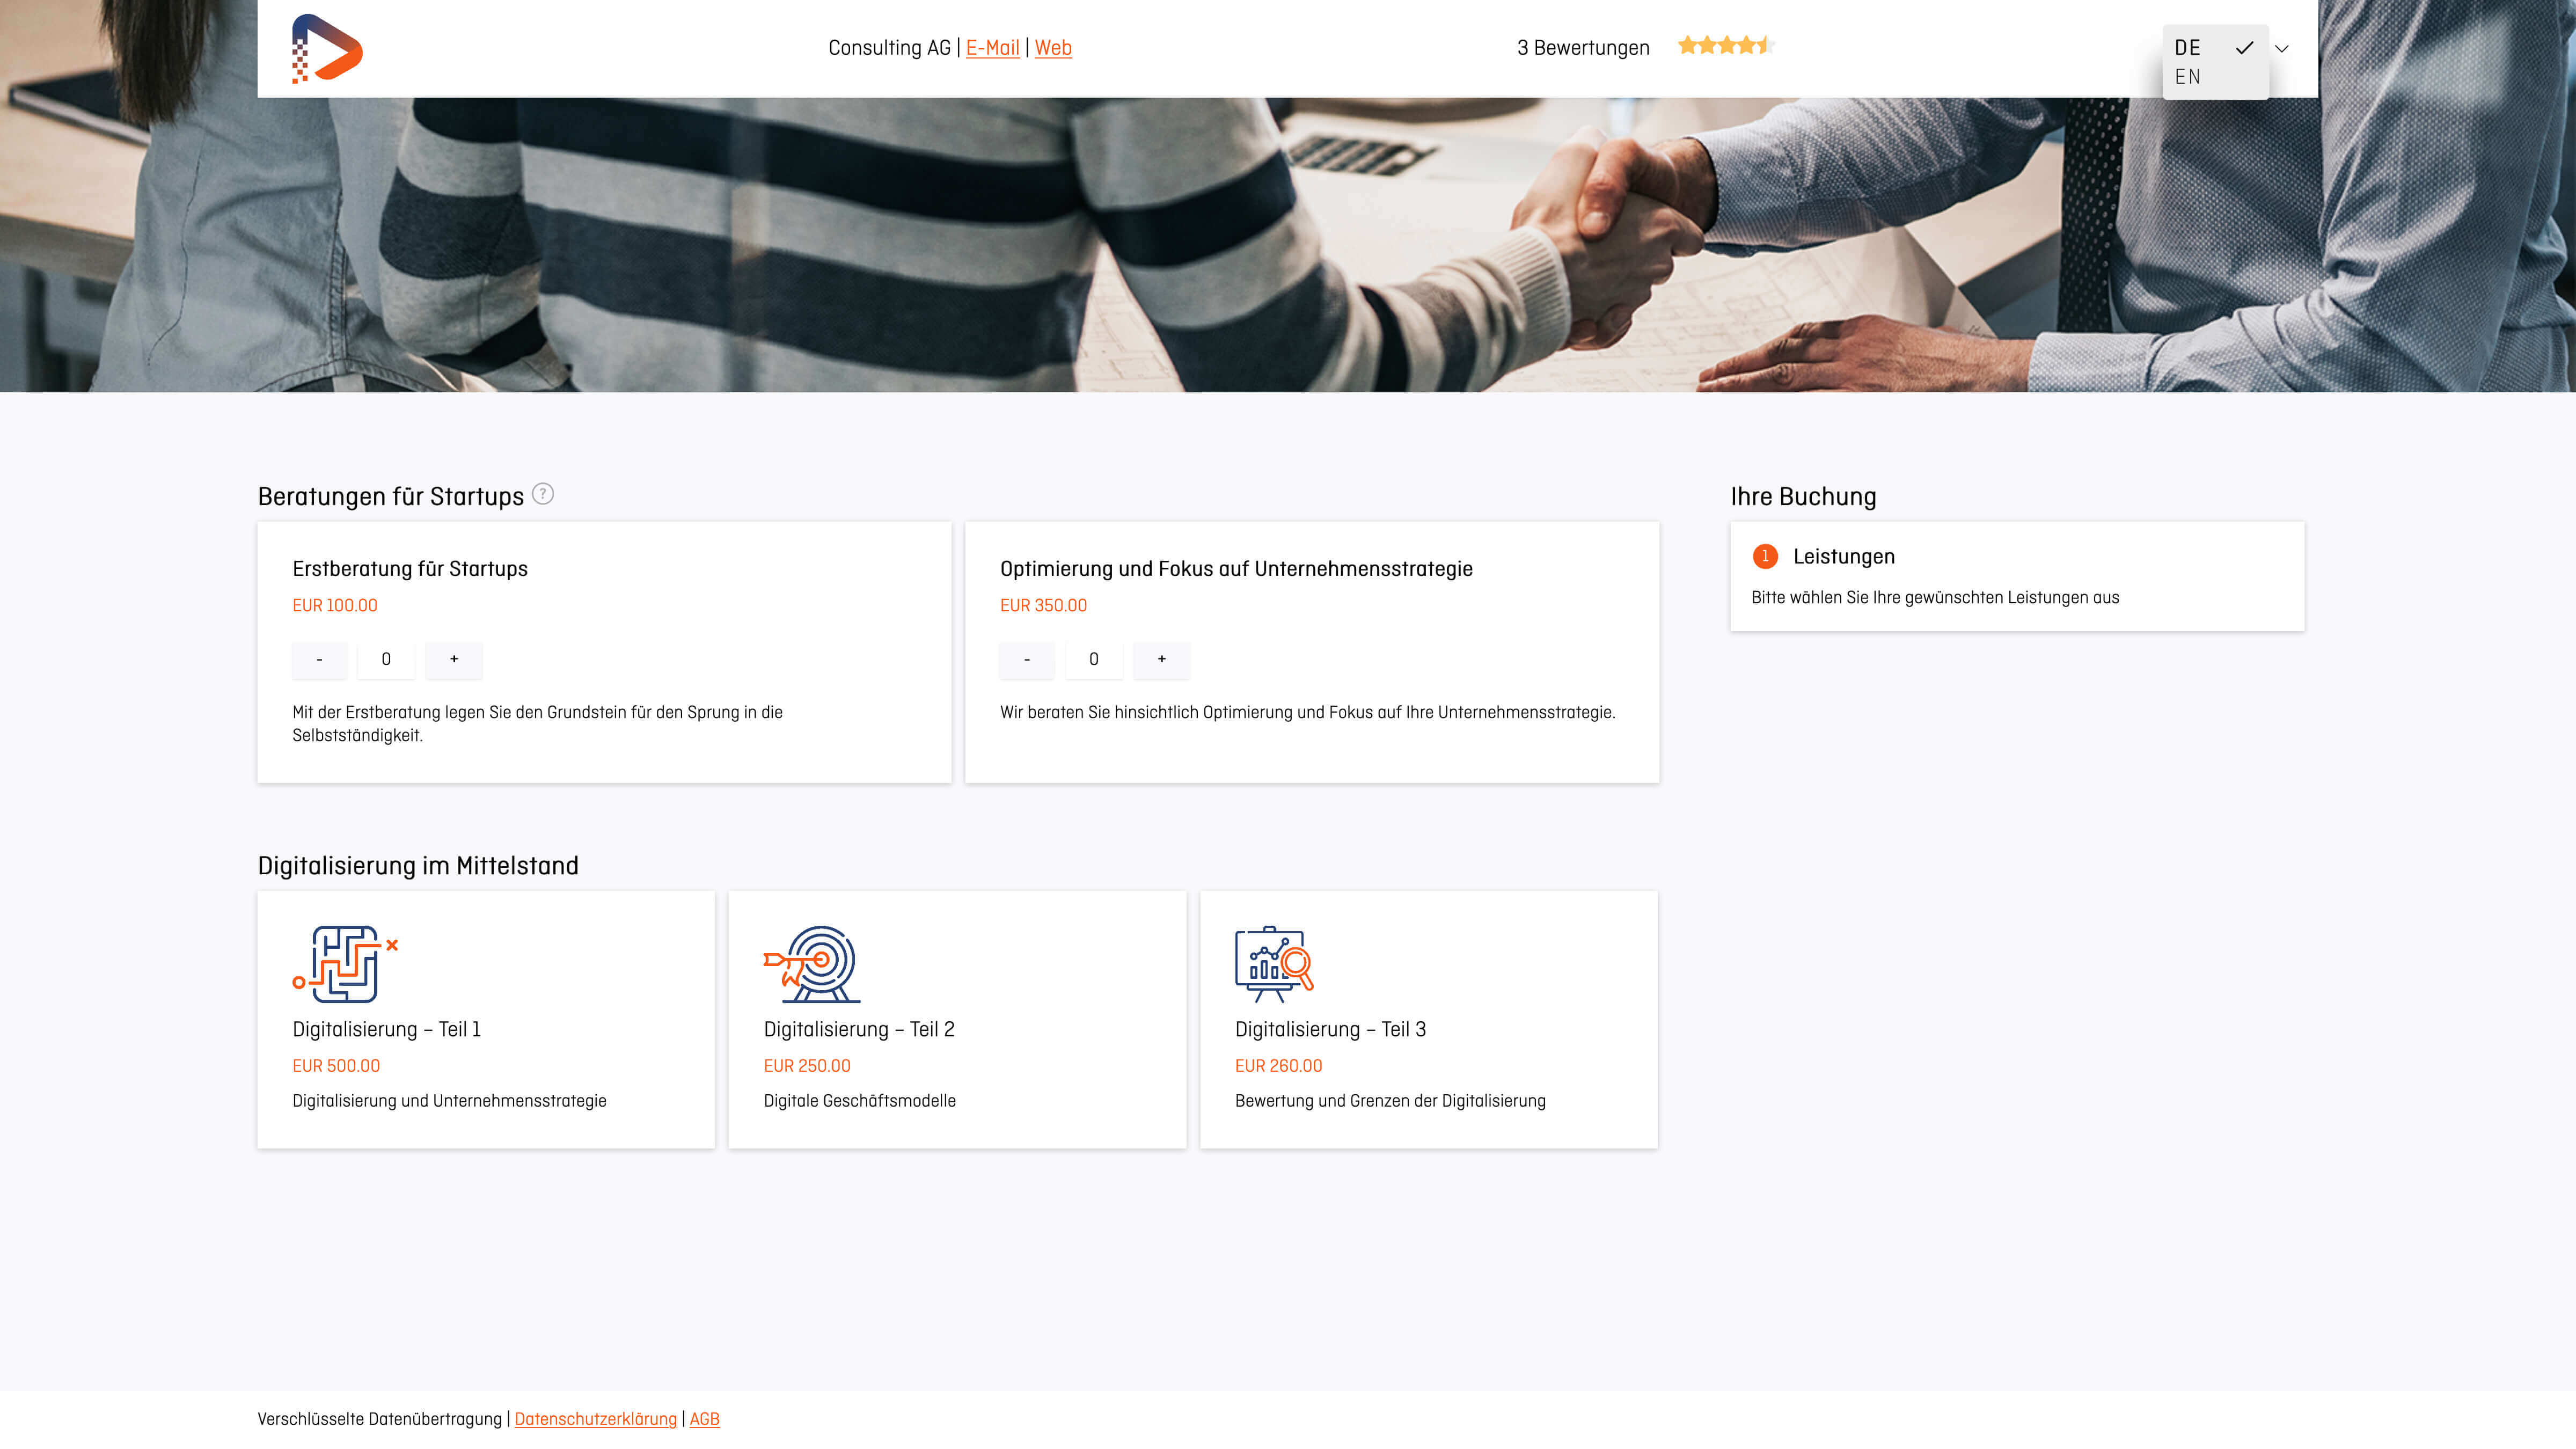Click the chart icon for Digitalisierung Teil 3
2576x1449 pixels.
tap(1273, 963)
